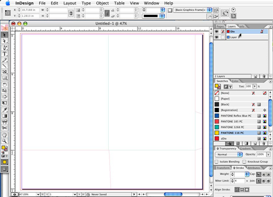Screen dimensions: 273x197
Task: Open the Object menu
Action: [102, 3]
